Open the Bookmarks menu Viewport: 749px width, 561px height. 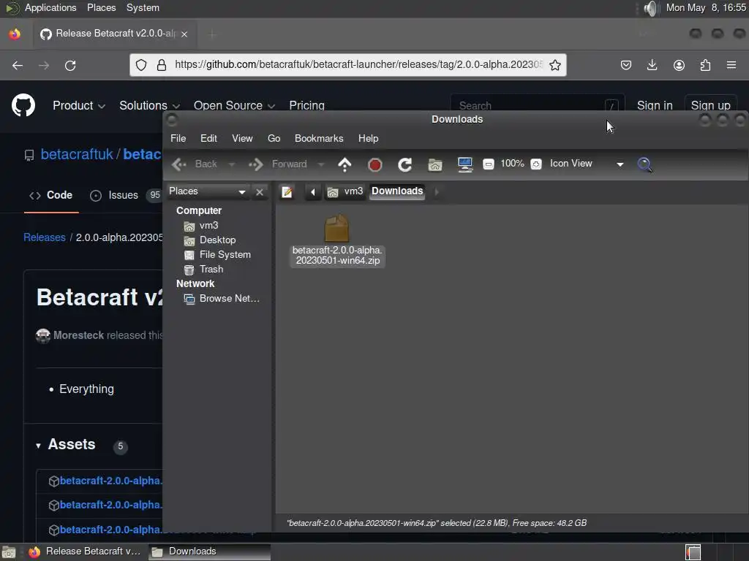pos(319,138)
